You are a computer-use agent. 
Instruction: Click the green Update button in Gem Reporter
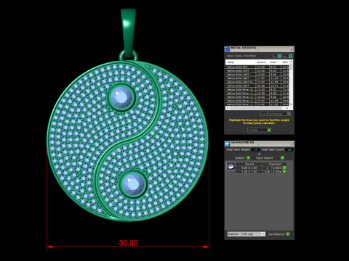pos(248,158)
